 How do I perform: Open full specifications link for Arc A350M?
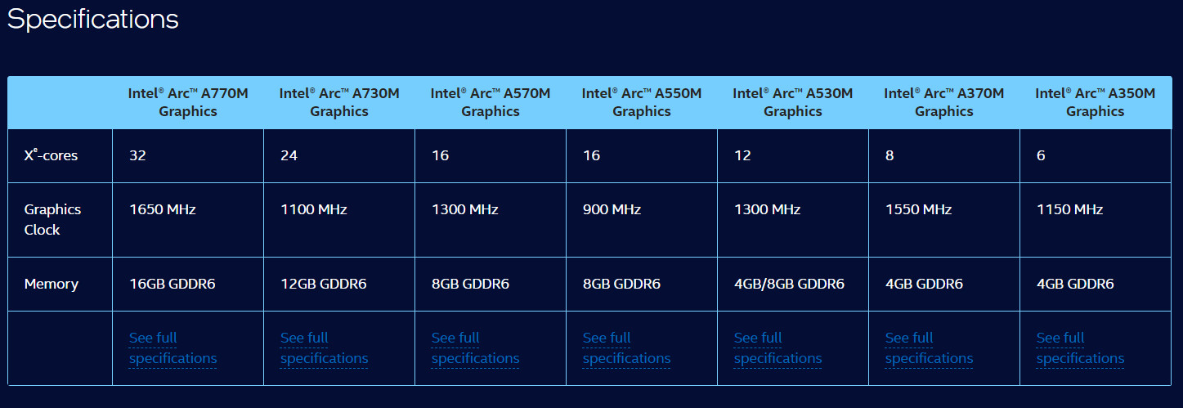click(1080, 348)
